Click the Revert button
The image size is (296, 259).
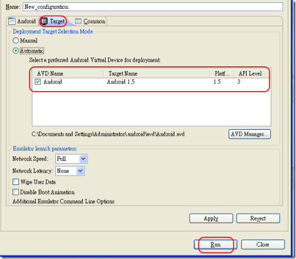coord(258,218)
